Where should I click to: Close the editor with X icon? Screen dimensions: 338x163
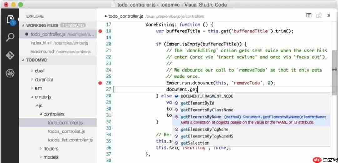point(329,16)
